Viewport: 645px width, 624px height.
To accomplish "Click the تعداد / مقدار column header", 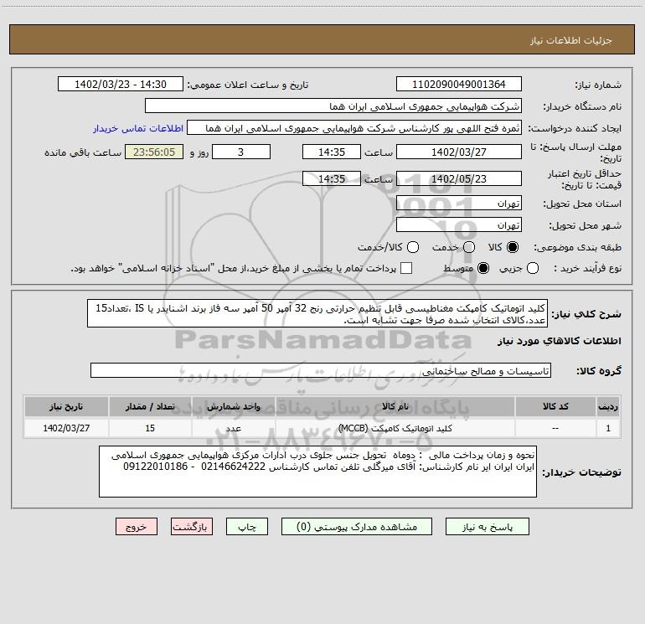I will coord(150,406).
